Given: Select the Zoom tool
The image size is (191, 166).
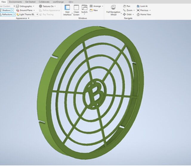Looking at the screenshot, I should click(x=128, y=10).
